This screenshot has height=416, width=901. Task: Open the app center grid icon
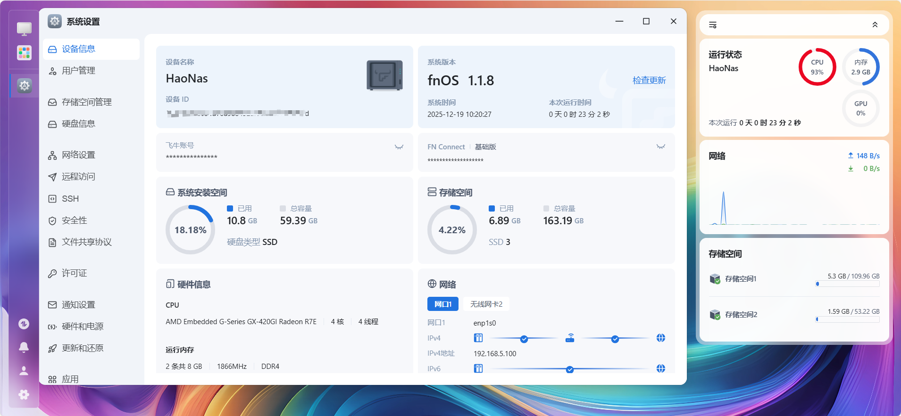click(x=24, y=52)
